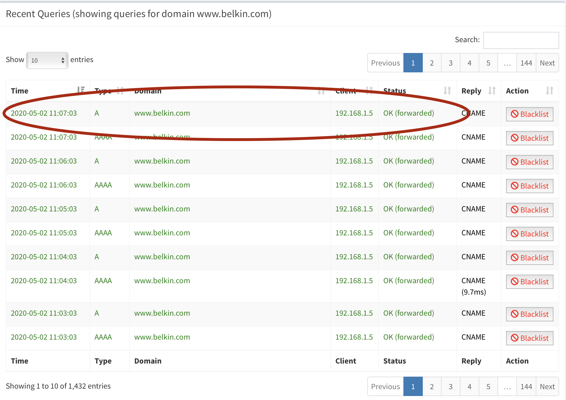
Task: Change entries shown from 10 using the selector
Action: click(x=47, y=60)
